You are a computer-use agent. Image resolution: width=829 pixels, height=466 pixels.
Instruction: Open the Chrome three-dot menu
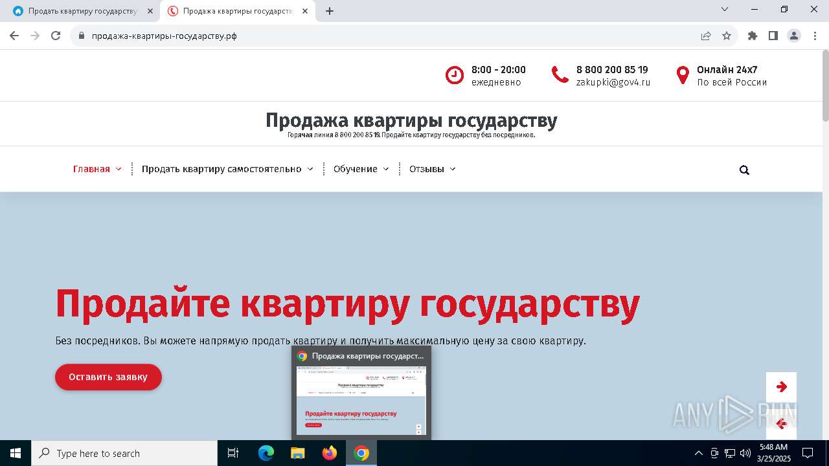(x=814, y=36)
